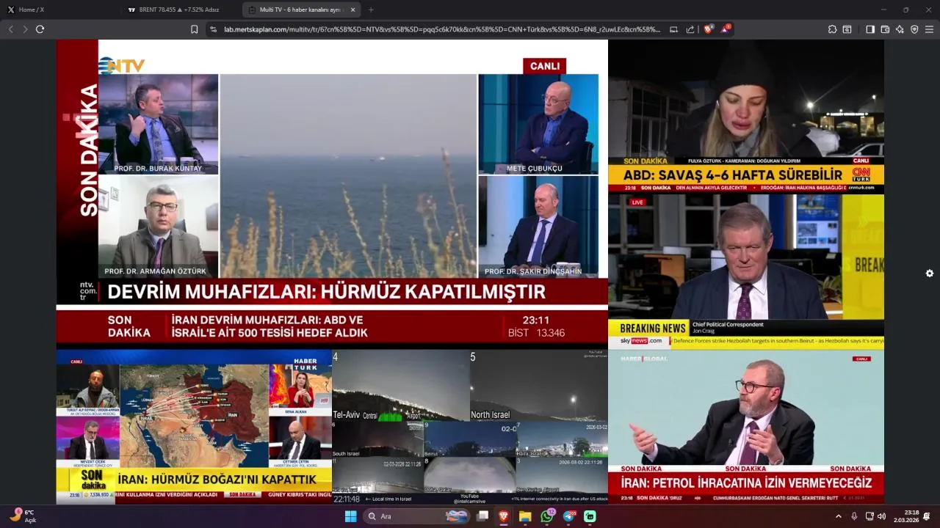Open the Multi TV settings gear

click(x=930, y=274)
